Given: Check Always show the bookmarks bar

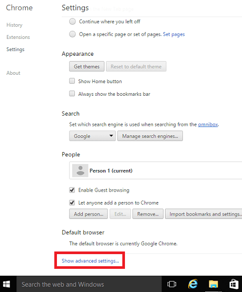Looking at the screenshot, I should 72,94.
